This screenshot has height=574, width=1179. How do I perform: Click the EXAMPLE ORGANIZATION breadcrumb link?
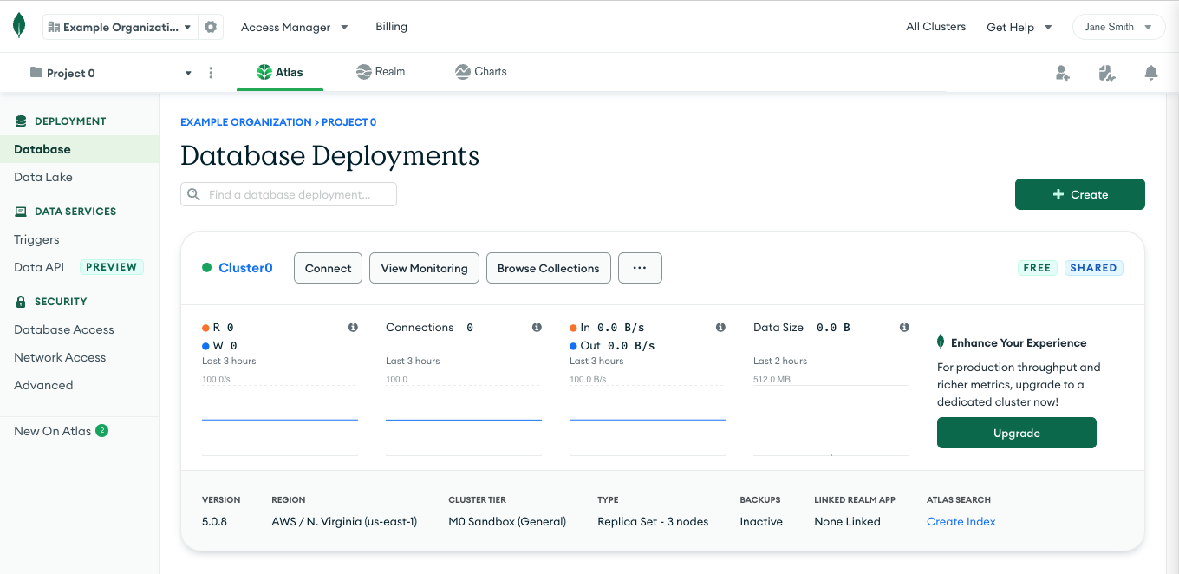(x=245, y=122)
